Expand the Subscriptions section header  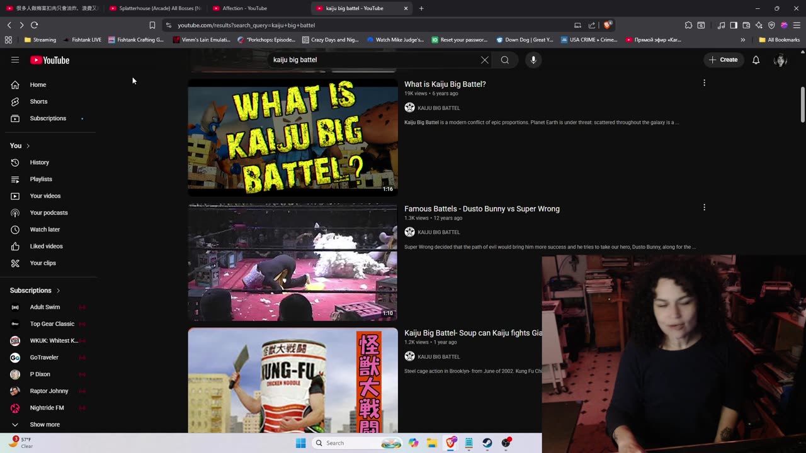click(x=35, y=291)
